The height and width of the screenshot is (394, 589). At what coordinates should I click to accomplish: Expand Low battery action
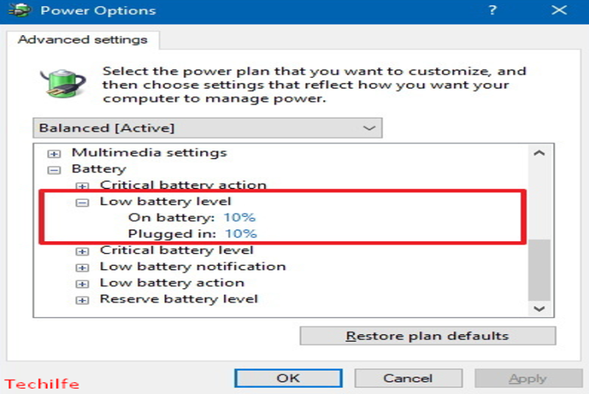[x=82, y=284]
